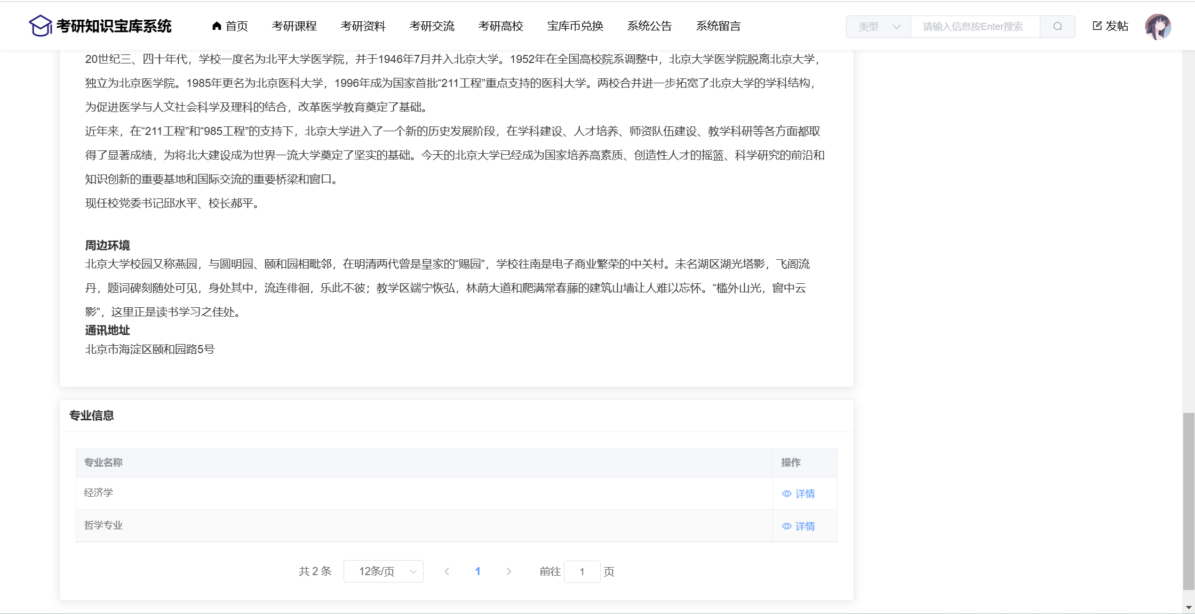Screen dimensions: 1195x614
Task: Go to previous page arrow
Action: [447, 572]
